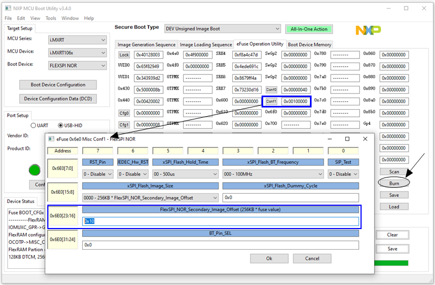
Task: Click the NXP logo image
Action: tap(368, 30)
